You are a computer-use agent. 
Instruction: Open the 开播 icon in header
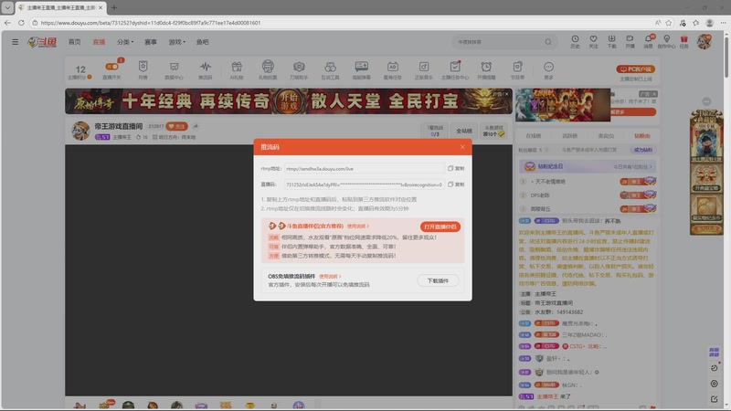point(630,41)
